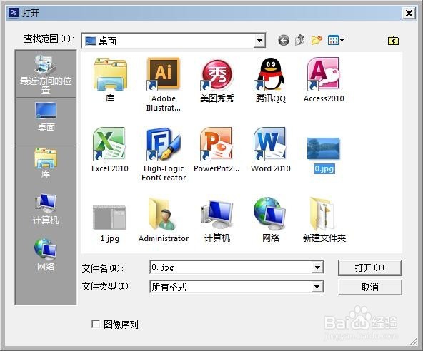
Task: Click the 打开(O) button
Action: coord(369,268)
